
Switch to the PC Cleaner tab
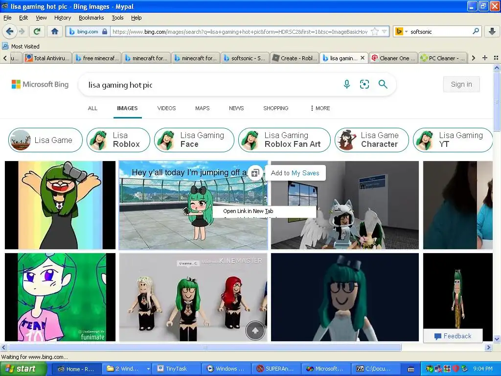pyautogui.click(x=443, y=58)
